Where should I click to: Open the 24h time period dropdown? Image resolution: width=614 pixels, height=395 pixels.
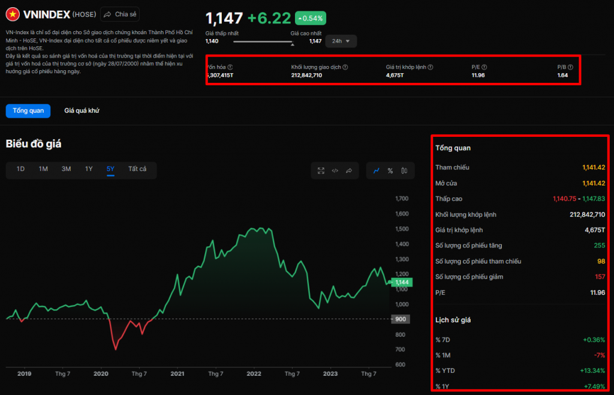pyautogui.click(x=341, y=40)
